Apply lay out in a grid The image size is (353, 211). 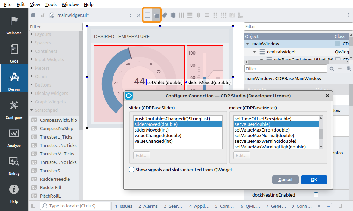223,15
